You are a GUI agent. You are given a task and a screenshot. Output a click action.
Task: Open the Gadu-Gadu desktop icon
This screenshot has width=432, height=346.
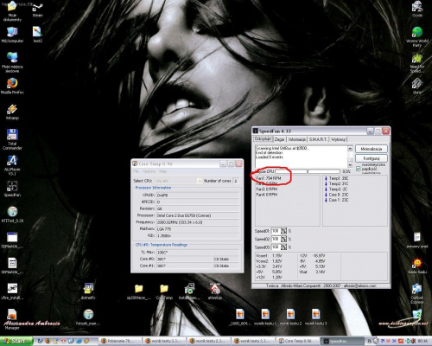417,266
